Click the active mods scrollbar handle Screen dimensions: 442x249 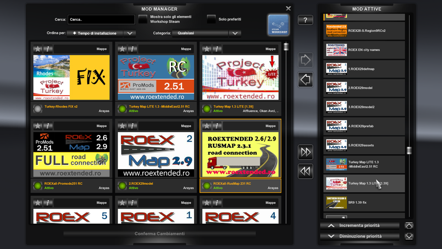coord(409,150)
